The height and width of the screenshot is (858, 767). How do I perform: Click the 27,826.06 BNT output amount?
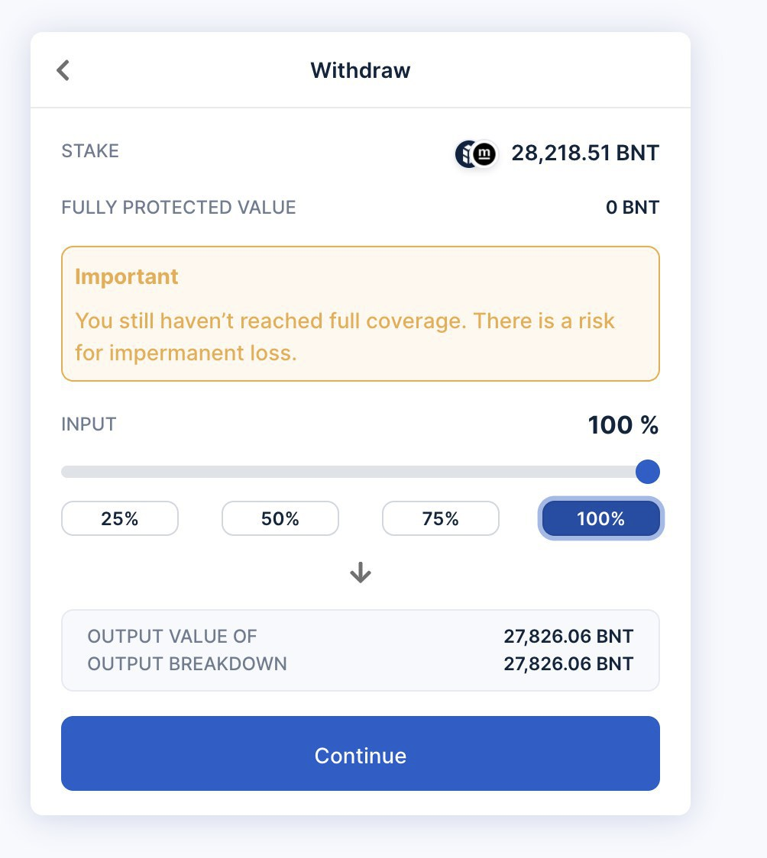569,636
